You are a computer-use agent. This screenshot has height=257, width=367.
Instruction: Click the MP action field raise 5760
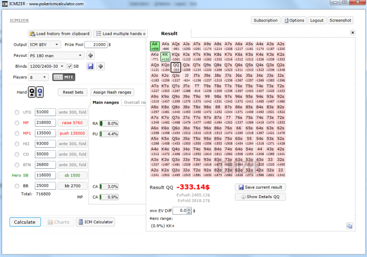coord(72,123)
